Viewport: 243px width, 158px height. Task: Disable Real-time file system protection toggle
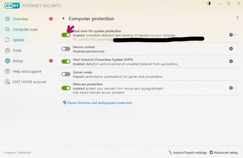pos(66,35)
